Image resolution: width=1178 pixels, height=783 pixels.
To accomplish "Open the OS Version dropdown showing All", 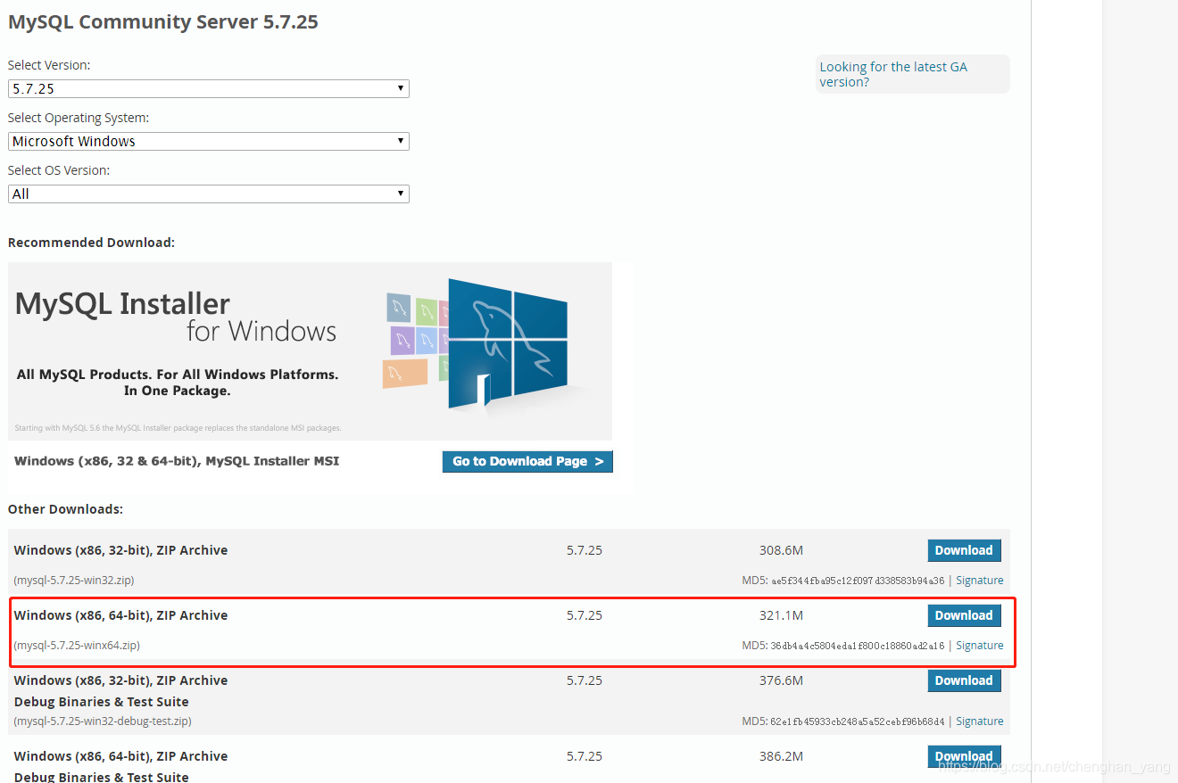I will click(x=209, y=194).
